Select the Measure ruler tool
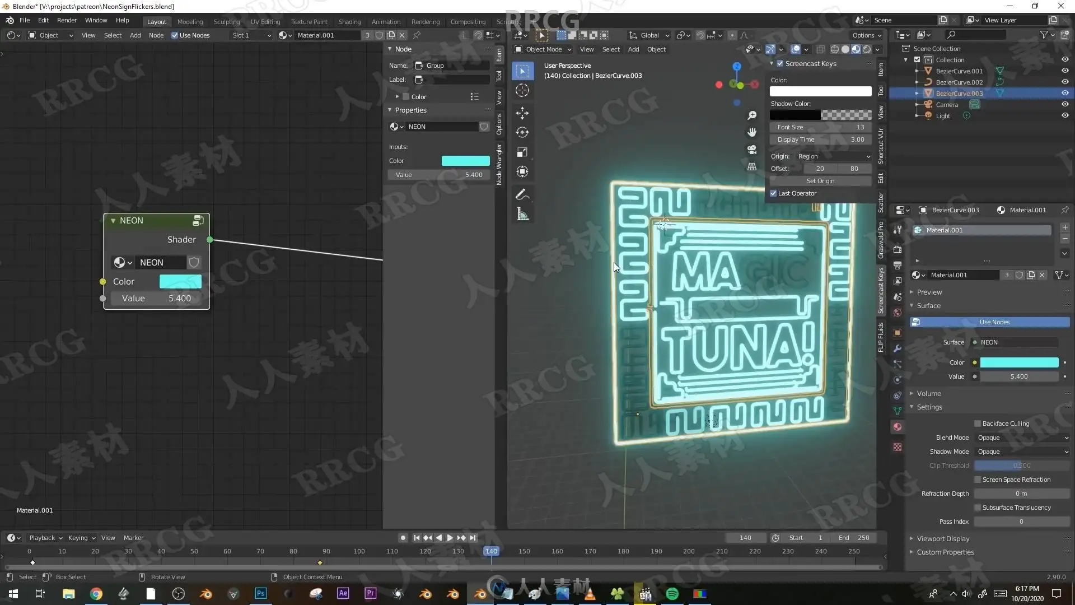 coord(522,214)
